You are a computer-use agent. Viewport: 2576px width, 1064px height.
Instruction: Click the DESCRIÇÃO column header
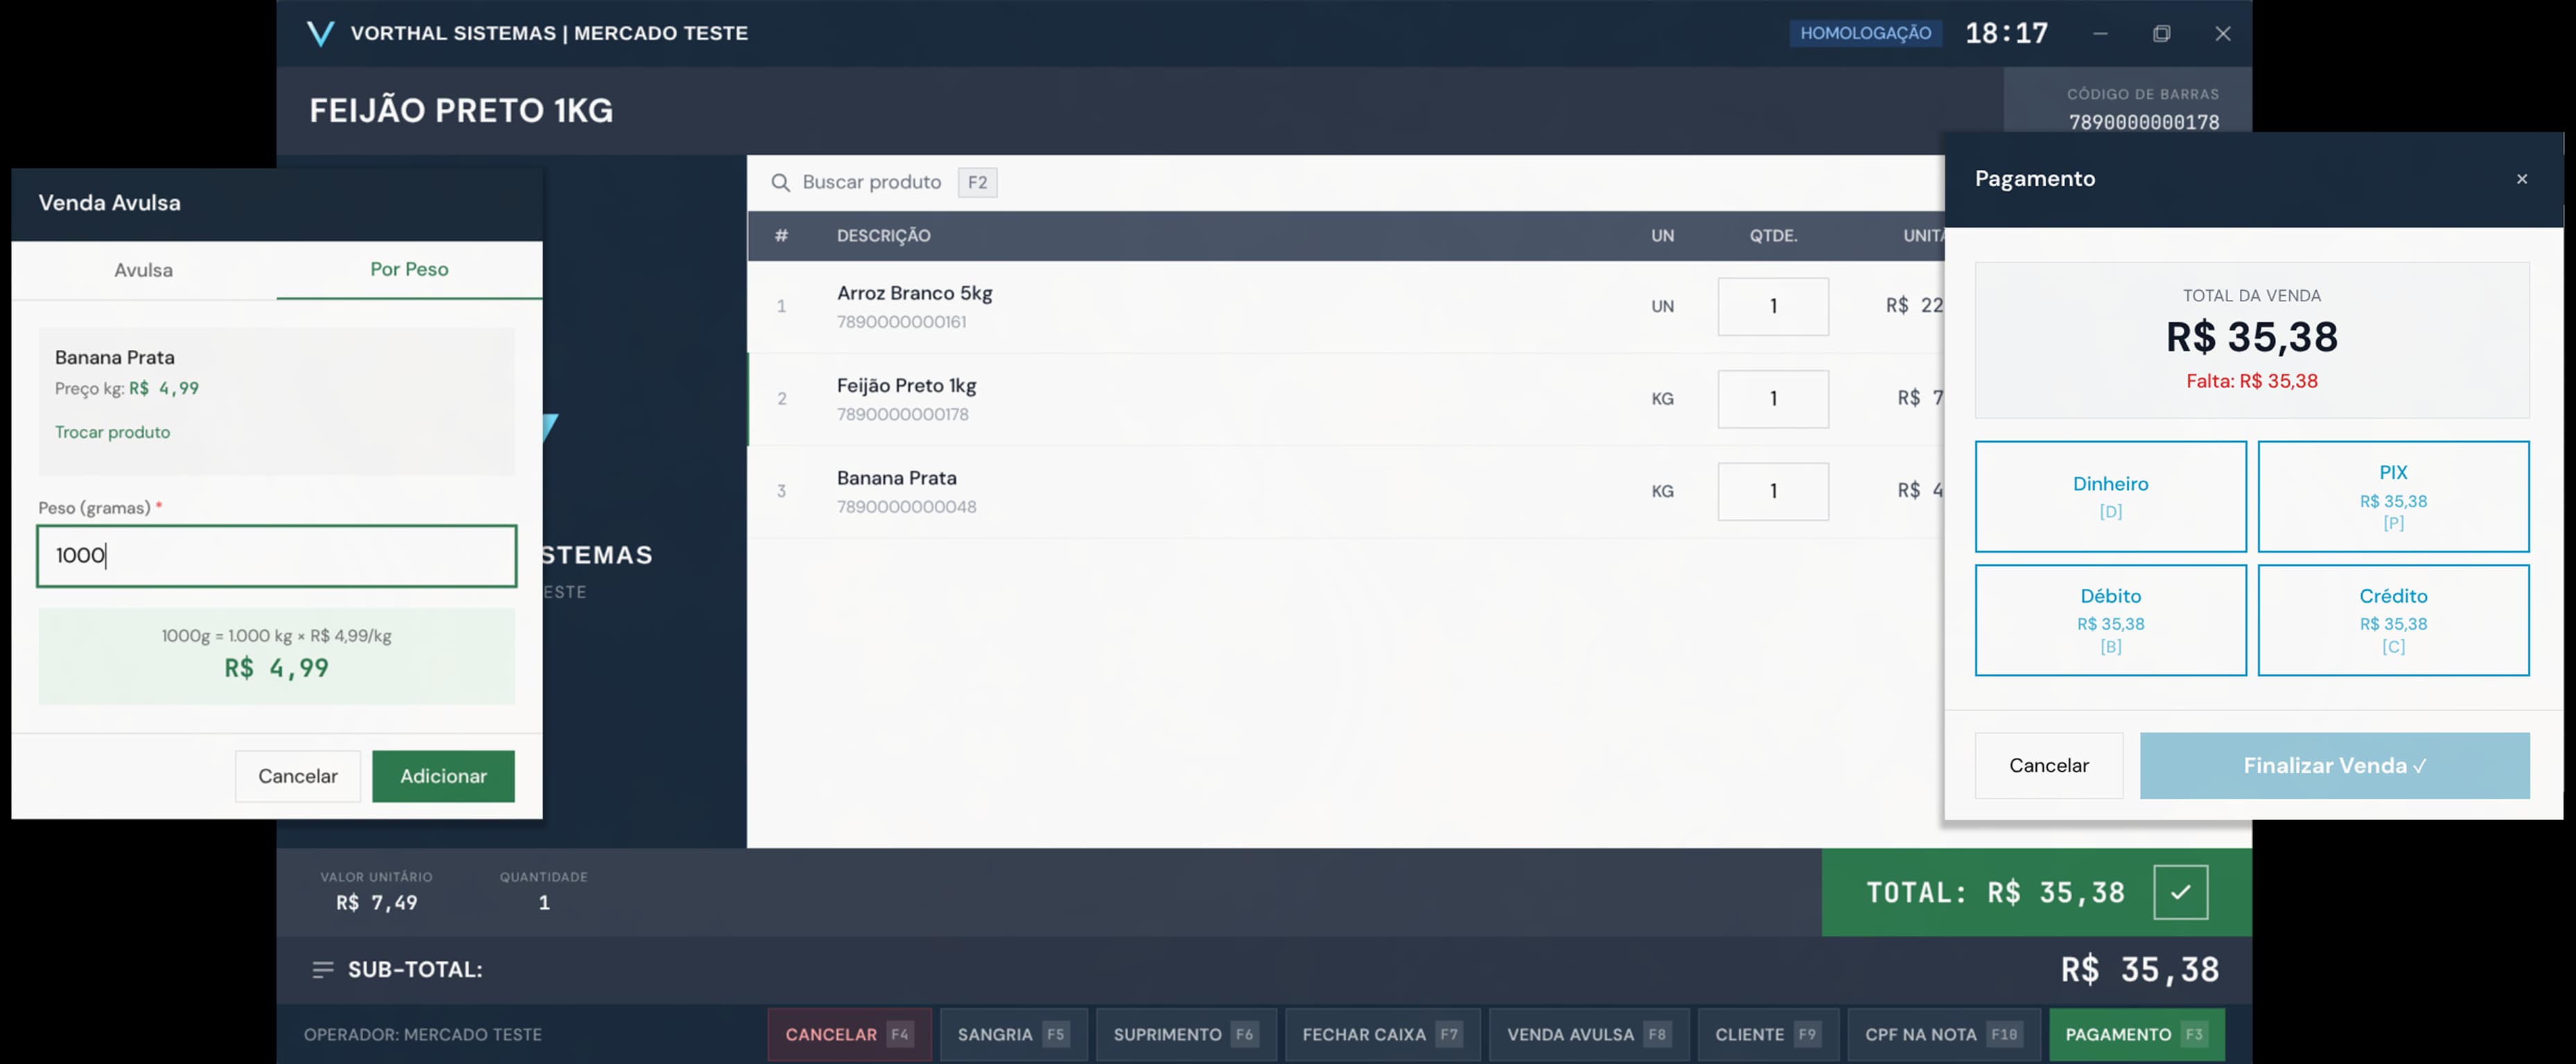point(883,236)
